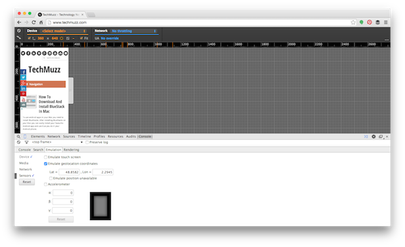Click the browser reload icon

point(34,22)
